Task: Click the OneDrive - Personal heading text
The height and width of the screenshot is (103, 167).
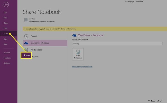Action: coord(91,35)
